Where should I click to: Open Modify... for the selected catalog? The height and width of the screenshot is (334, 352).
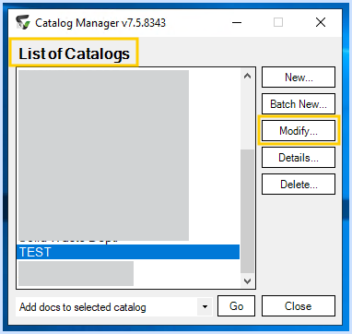click(299, 131)
